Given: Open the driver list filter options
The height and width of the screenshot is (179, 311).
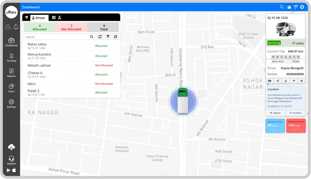Looking at the screenshot, I should [x=108, y=37].
